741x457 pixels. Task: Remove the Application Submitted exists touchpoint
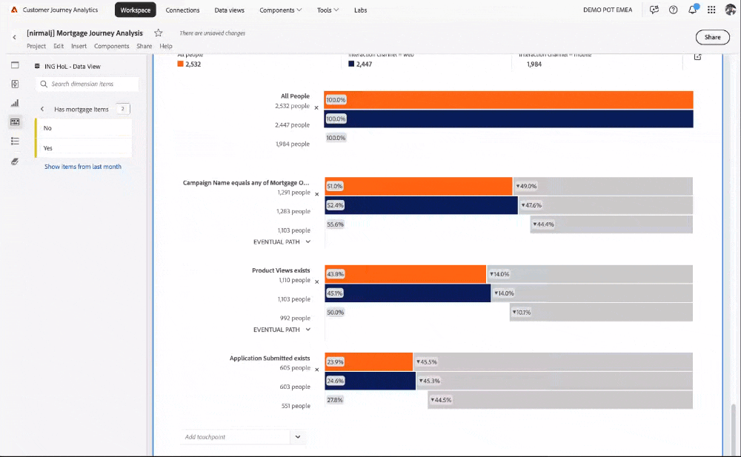point(316,370)
